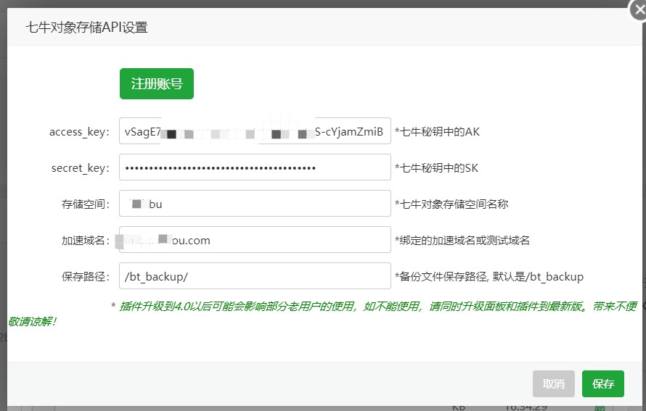This screenshot has height=411, width=646.
Task: Focus the access_key input field
Action: point(255,131)
